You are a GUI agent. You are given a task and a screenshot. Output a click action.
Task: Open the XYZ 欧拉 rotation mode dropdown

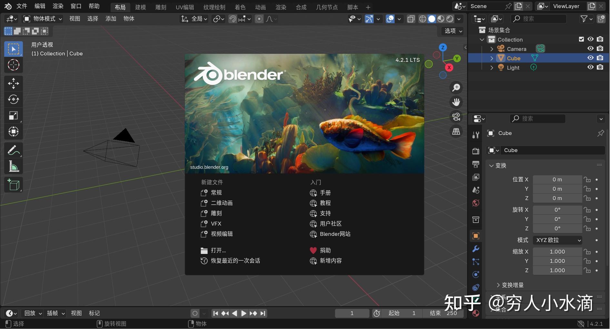point(557,240)
